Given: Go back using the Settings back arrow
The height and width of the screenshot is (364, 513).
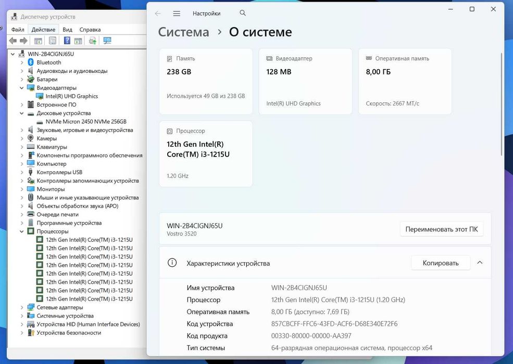Looking at the screenshot, I should coord(158,14).
